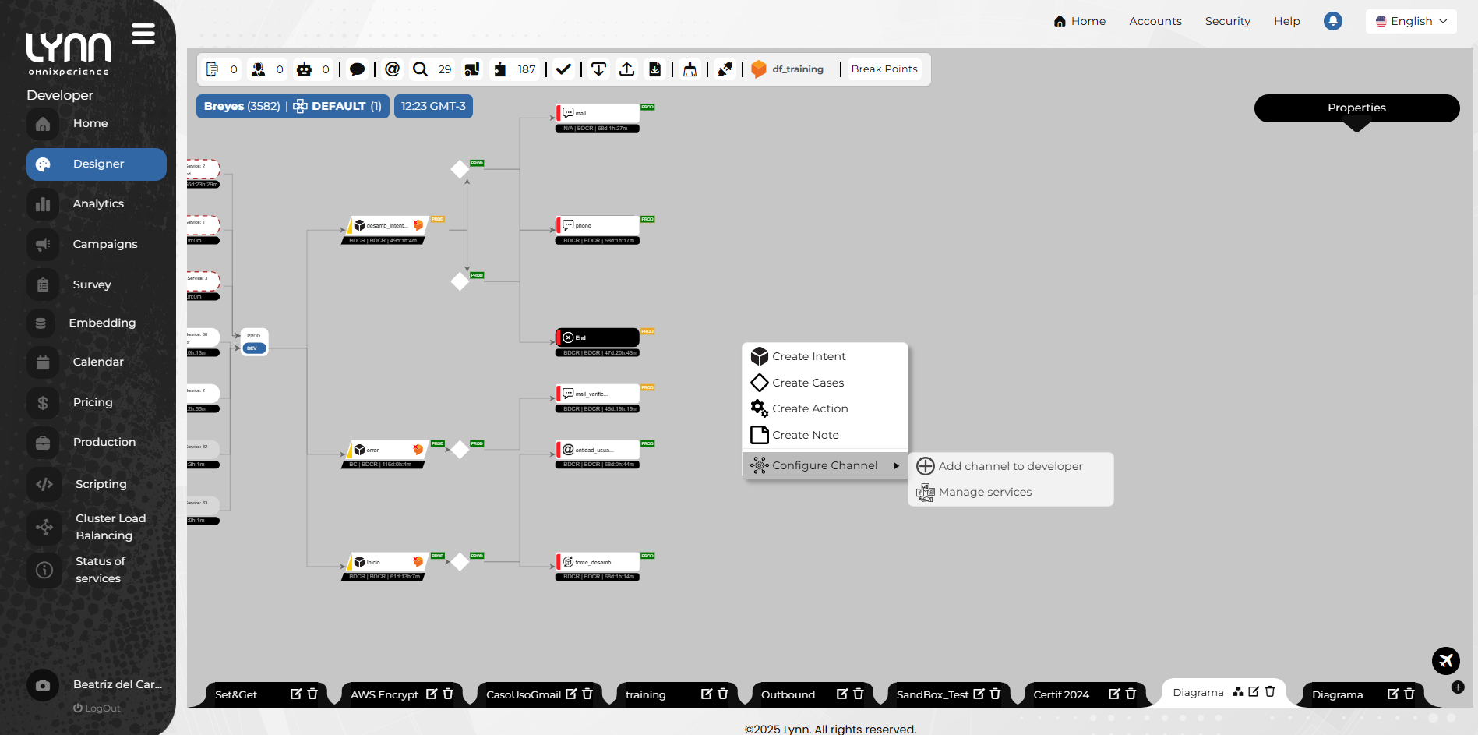The image size is (1478, 735).
Task: Edit the training tab name icon
Action: tap(707, 694)
